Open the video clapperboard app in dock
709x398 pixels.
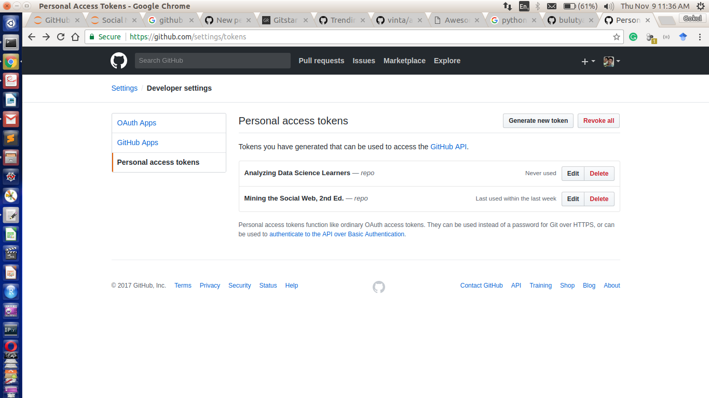pos(11,253)
